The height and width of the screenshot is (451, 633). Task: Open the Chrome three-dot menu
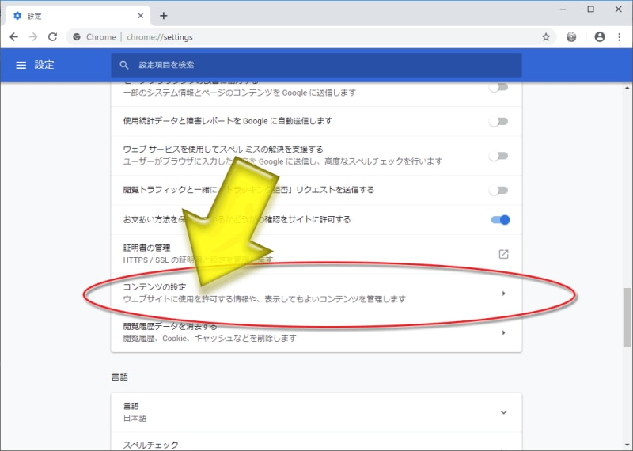(x=620, y=37)
